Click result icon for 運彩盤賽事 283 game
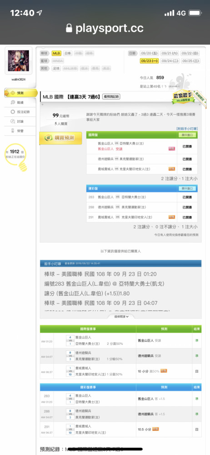Screen dimensions: 210x455 coord(197,399)
